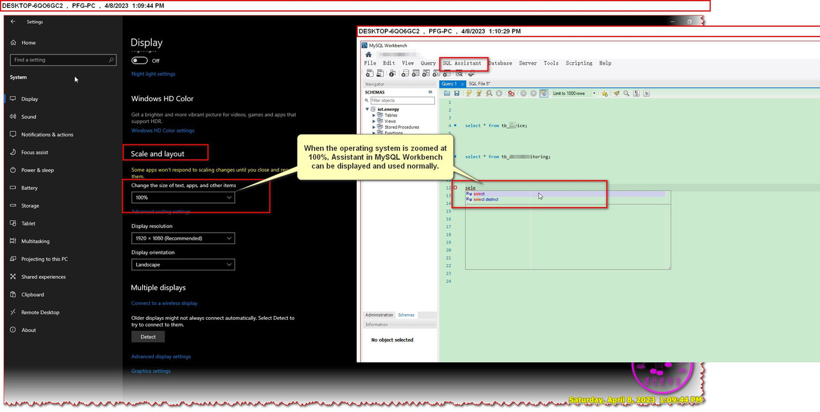Toggle word wrap icon in query toolbar
The width and height of the screenshot is (820, 412).
[646, 94]
